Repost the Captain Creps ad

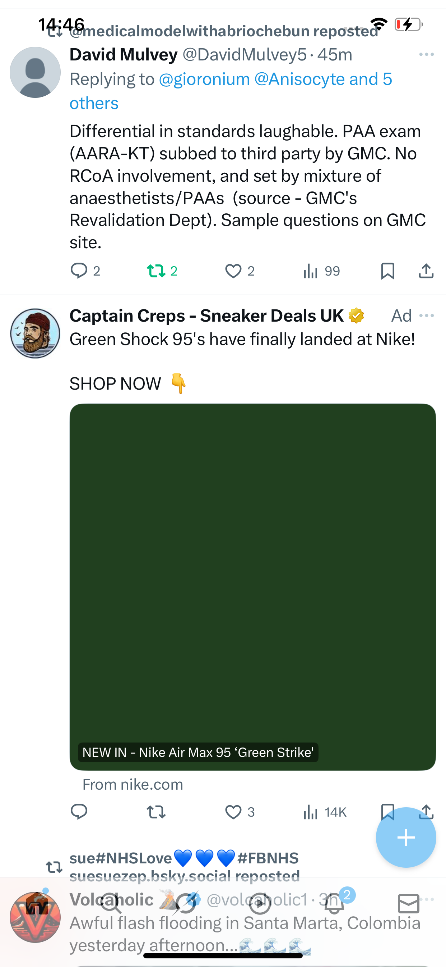tap(156, 812)
